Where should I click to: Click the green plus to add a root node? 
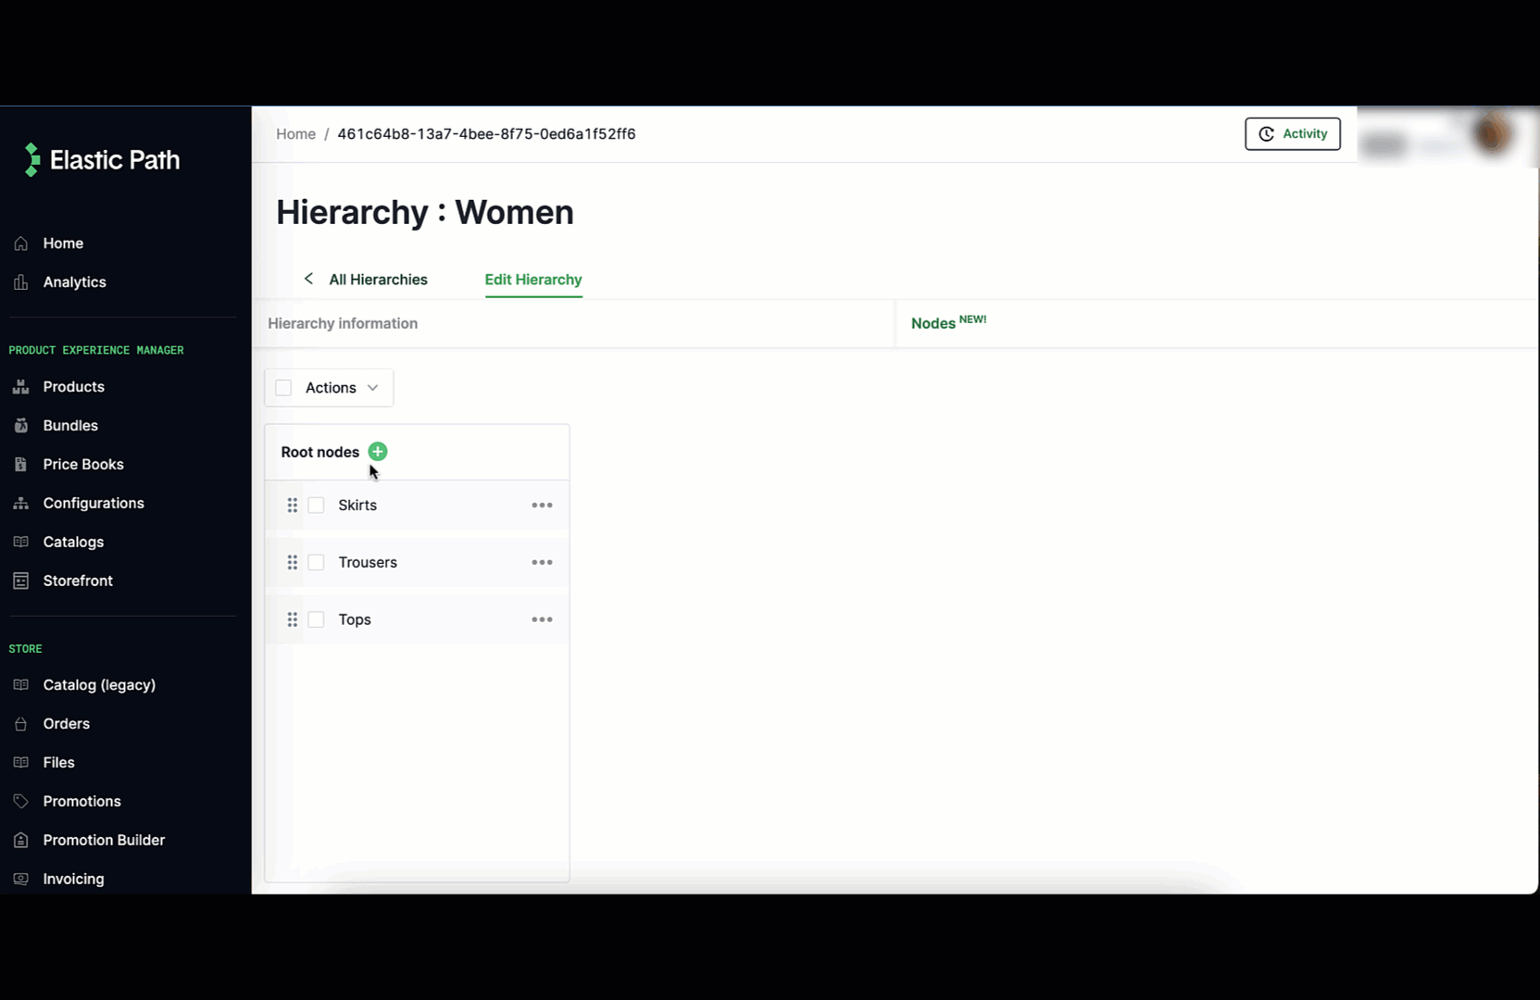(377, 452)
